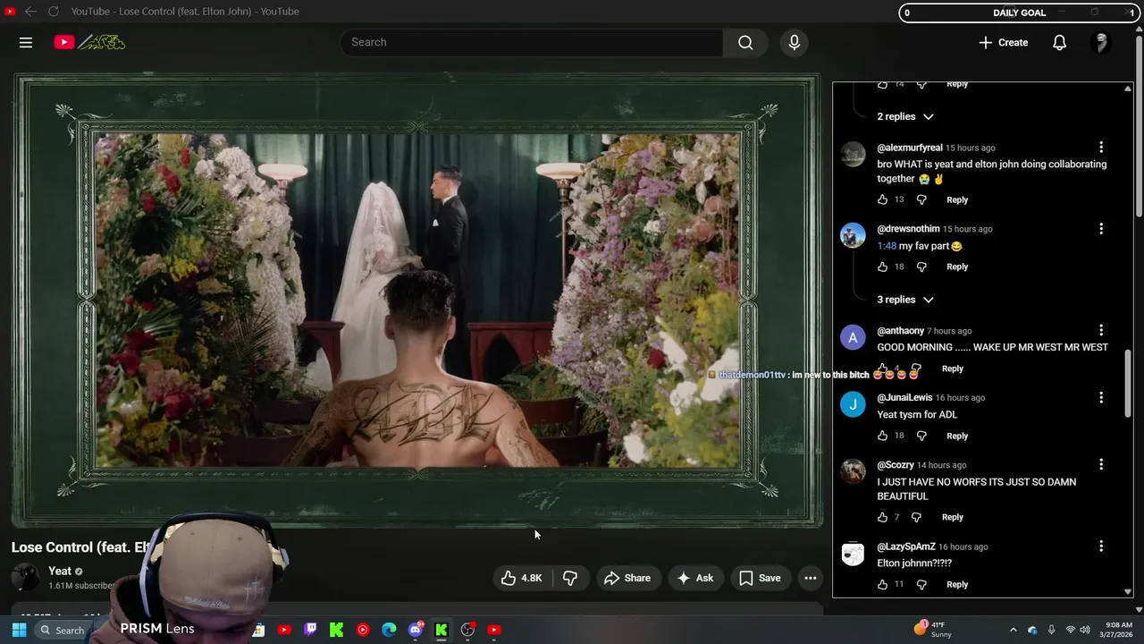Open Microsoft Edge in taskbar

click(389, 630)
